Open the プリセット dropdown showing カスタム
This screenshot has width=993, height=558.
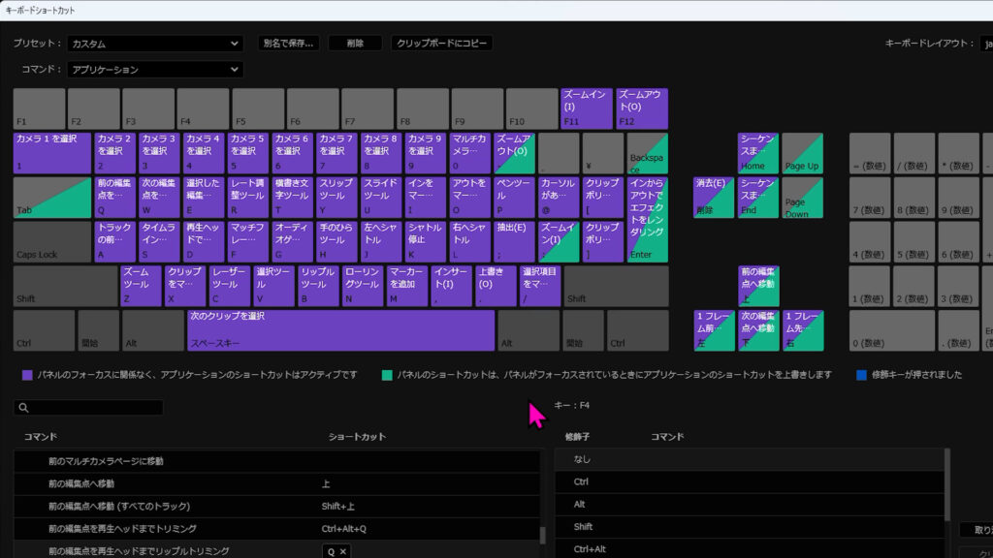tap(155, 43)
